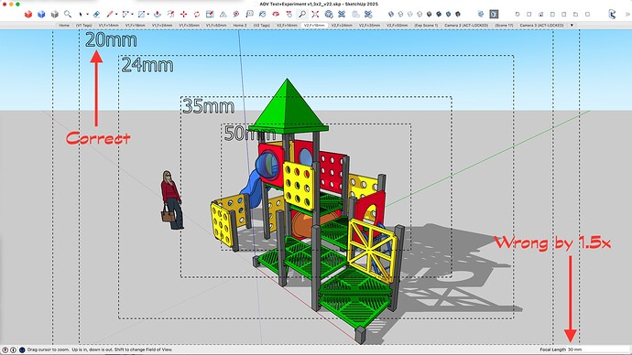Image resolution: width=632 pixels, height=355 pixels.
Task: Switch to the Iso standard view
Action: point(518,14)
